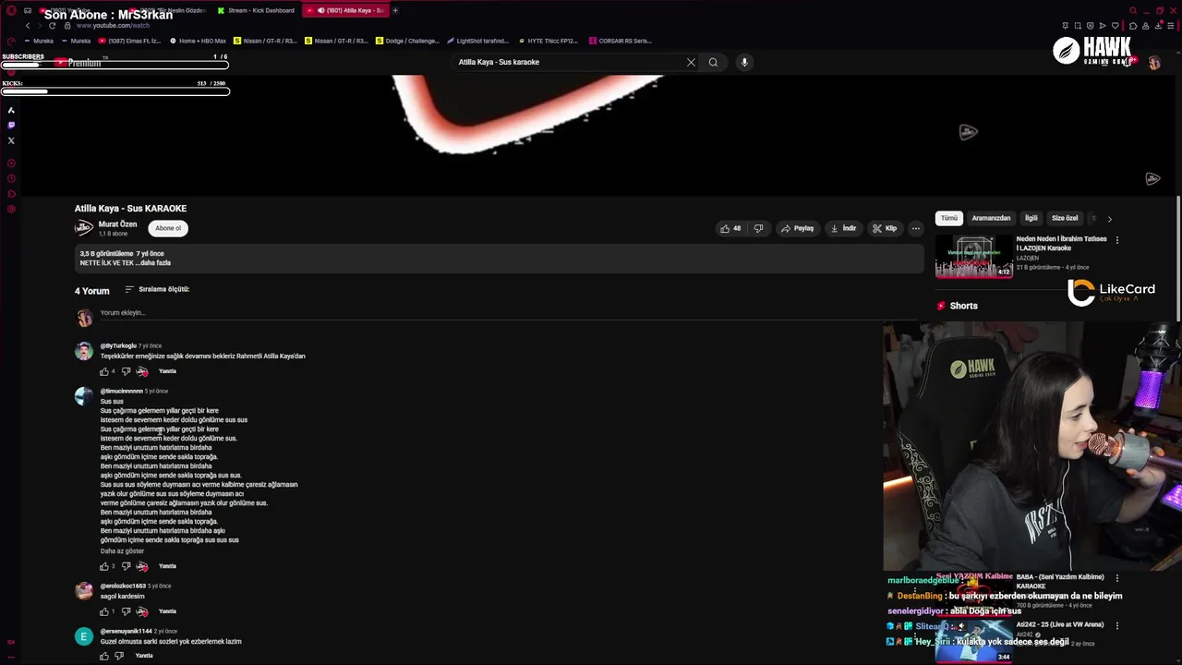Viewport: 1182px width, 665px height.
Task: Download the video with İndir
Action: (844, 228)
